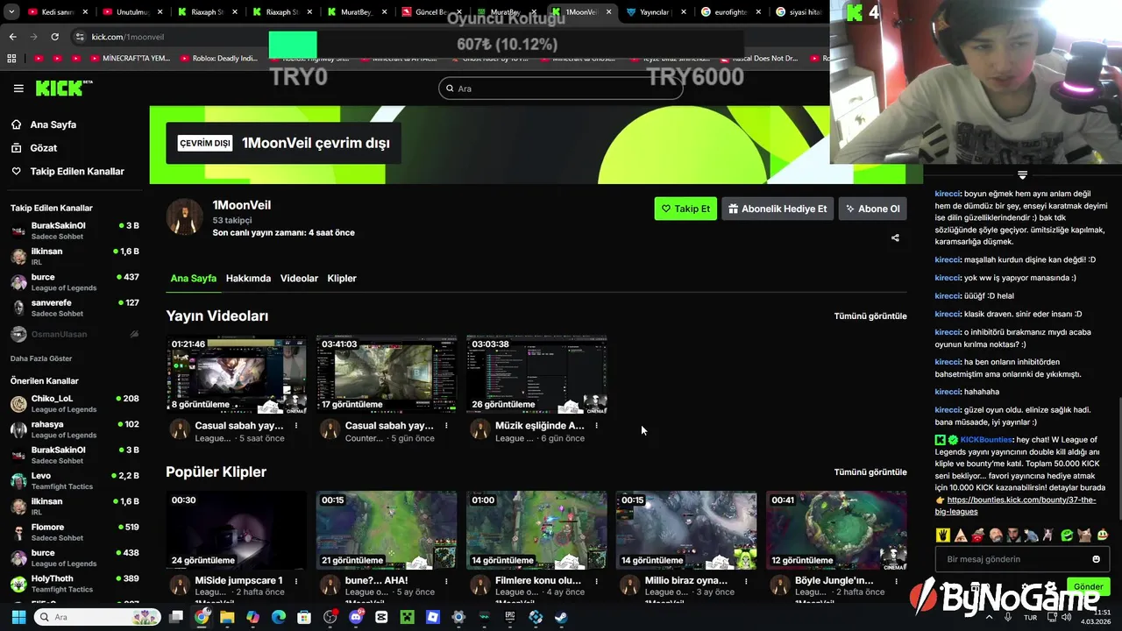Open the ilkinsan IRL followed channel

tap(75, 256)
